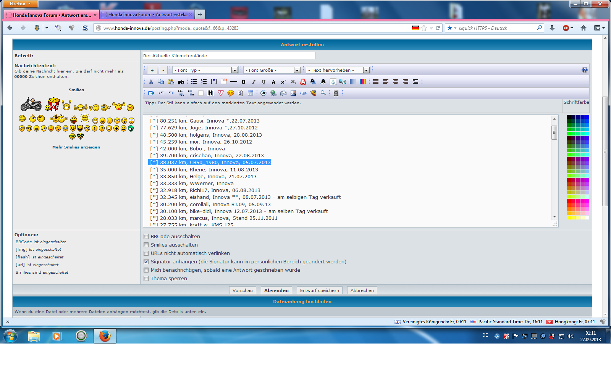
Task: Insert a table using the table icon
Action: 251,93
